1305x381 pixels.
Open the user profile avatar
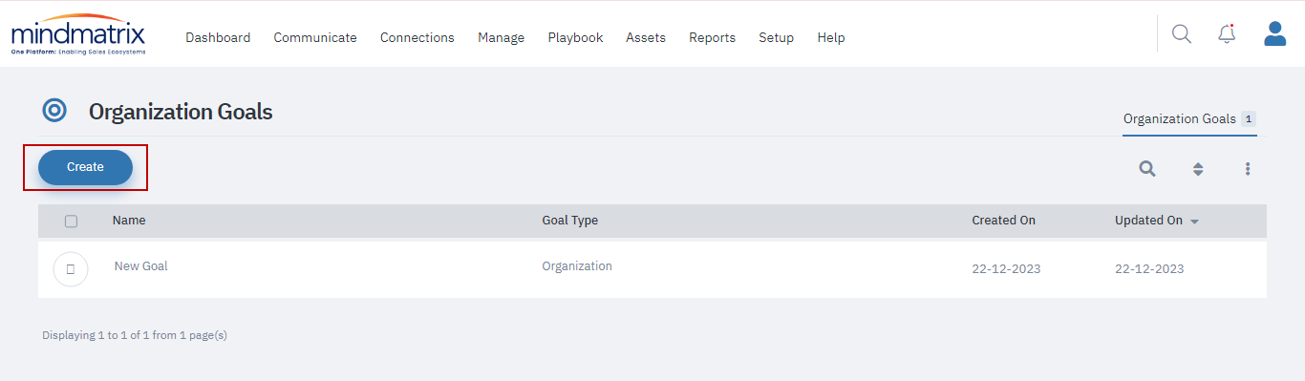click(1274, 34)
